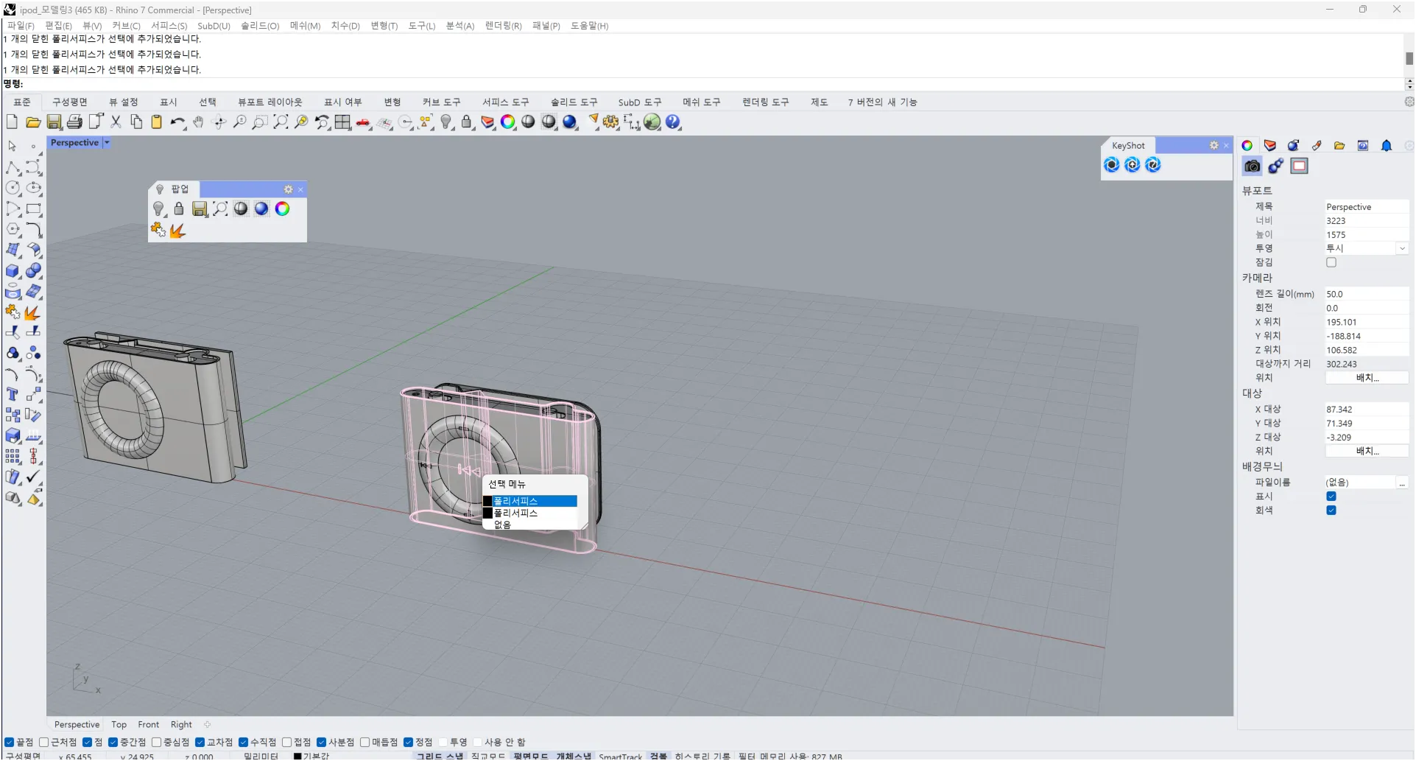Click the Help question mark icon
The image size is (1416, 761).
[673, 122]
